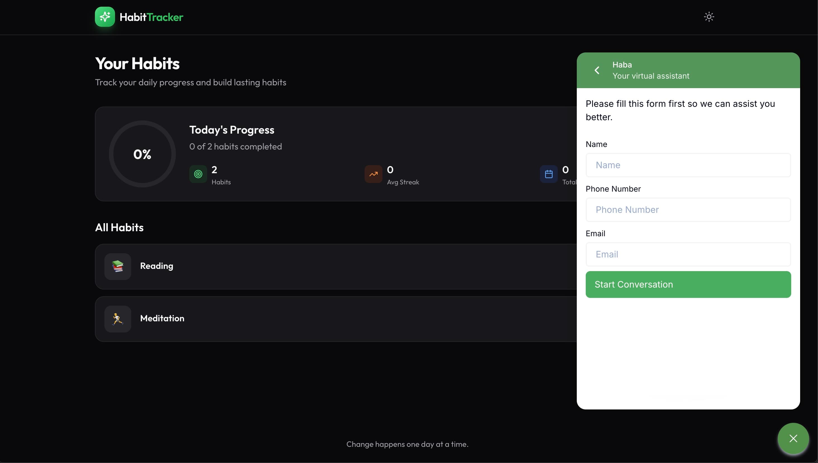Viewport: 818px width, 463px height.
Task: Click the 0% circular progress ring
Action: (142, 154)
